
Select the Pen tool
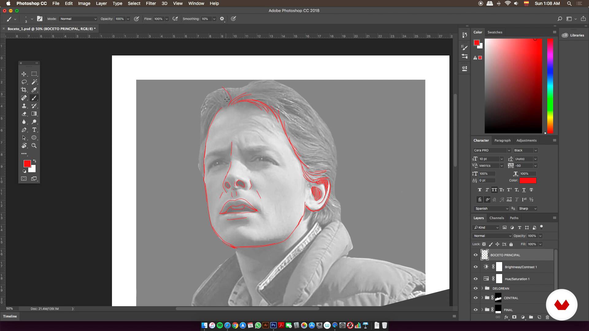[24, 130]
